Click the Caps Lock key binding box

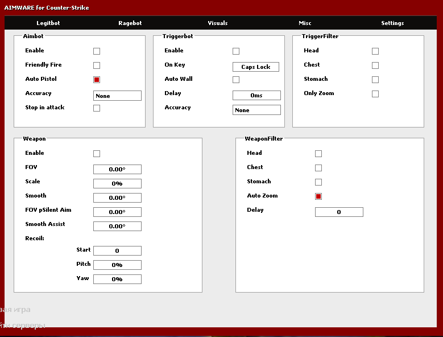point(256,67)
